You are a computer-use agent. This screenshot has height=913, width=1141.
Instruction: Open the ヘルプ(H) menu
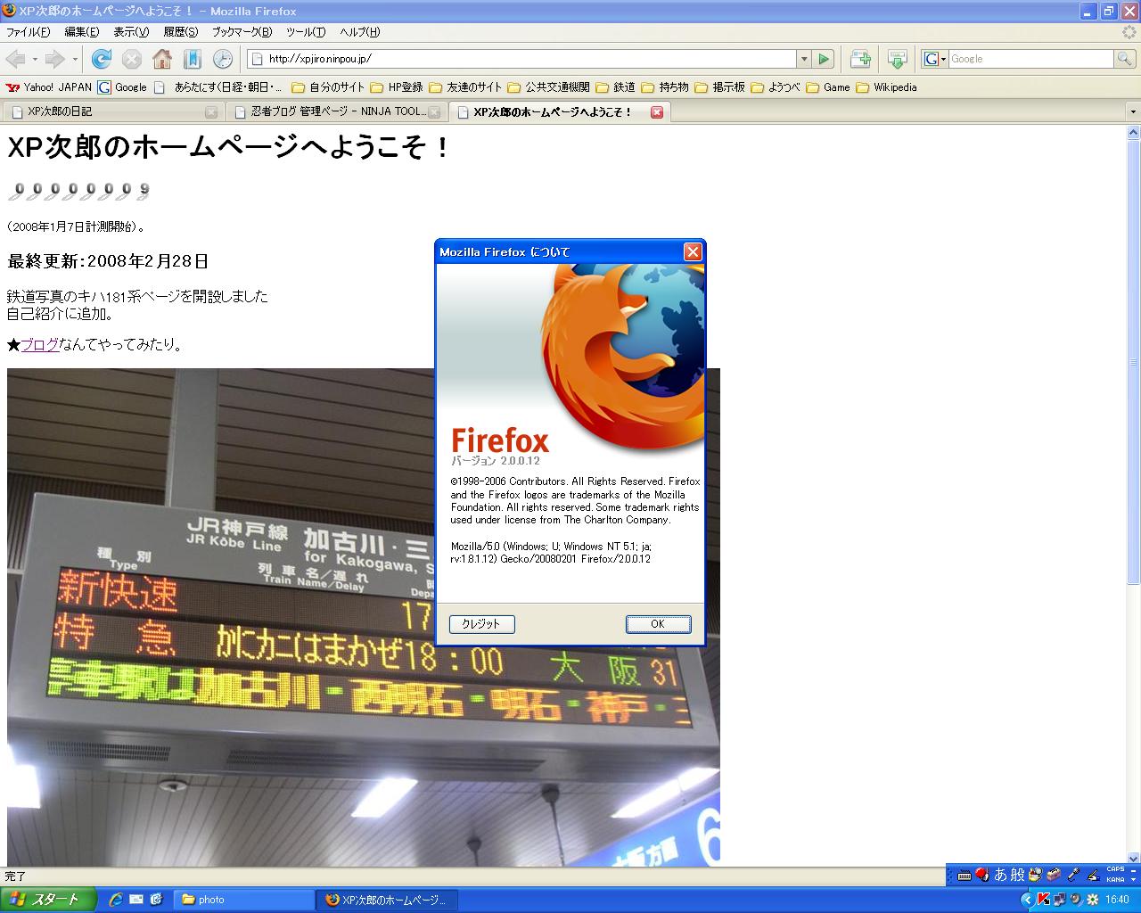pos(359,32)
